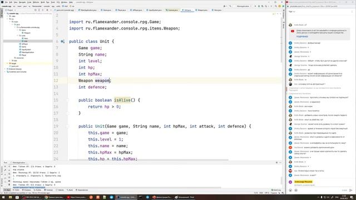Screen dimensions: 356x200
Task: Open Run panel settings gear
Action: click(x=276, y=162)
